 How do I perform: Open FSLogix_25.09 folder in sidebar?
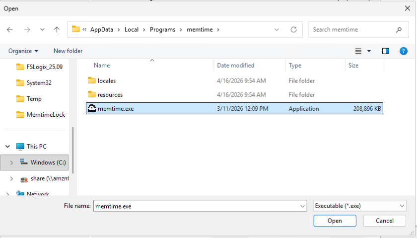pyautogui.click(x=39, y=67)
